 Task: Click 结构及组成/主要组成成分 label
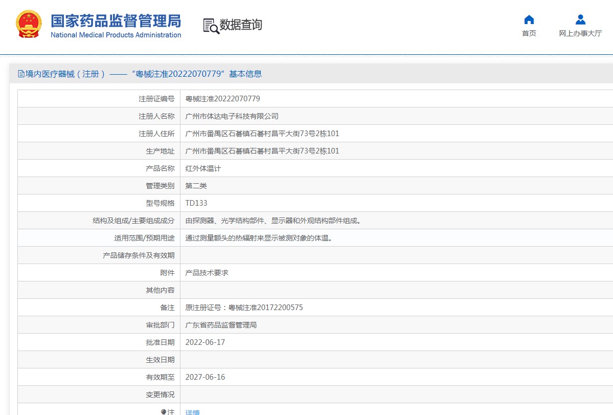[x=133, y=221]
